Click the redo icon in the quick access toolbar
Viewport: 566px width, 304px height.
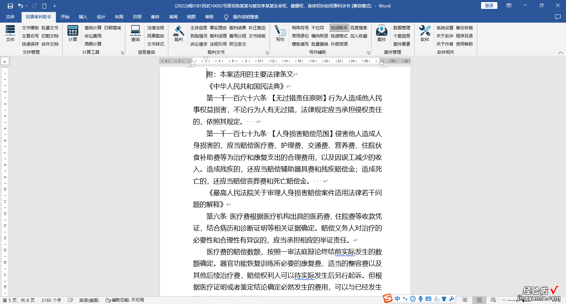coord(34,6)
